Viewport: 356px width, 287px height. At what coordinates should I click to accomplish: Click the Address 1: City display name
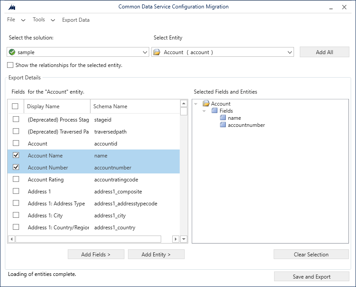coord(45,216)
